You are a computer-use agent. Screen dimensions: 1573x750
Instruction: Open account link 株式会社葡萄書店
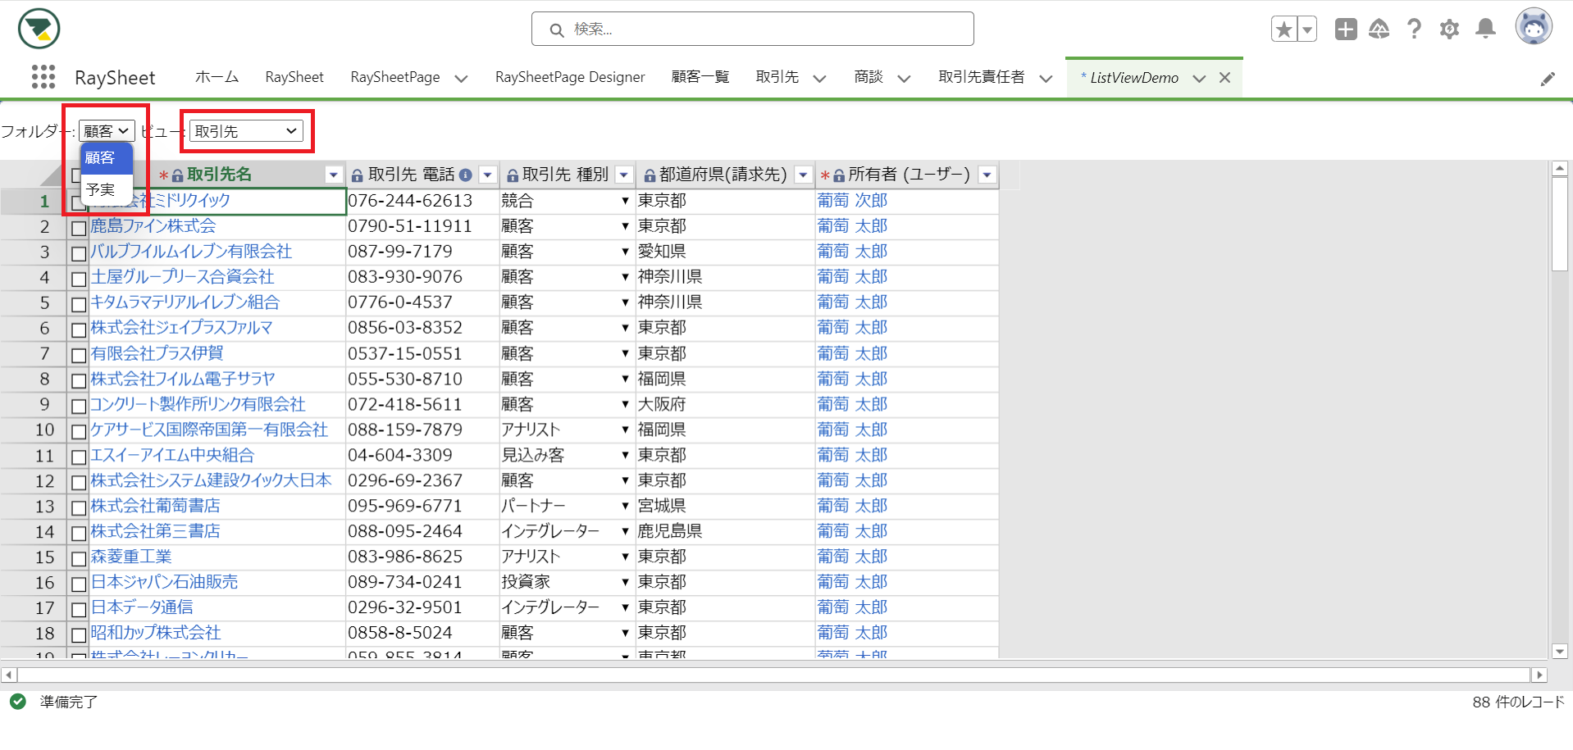(x=155, y=506)
